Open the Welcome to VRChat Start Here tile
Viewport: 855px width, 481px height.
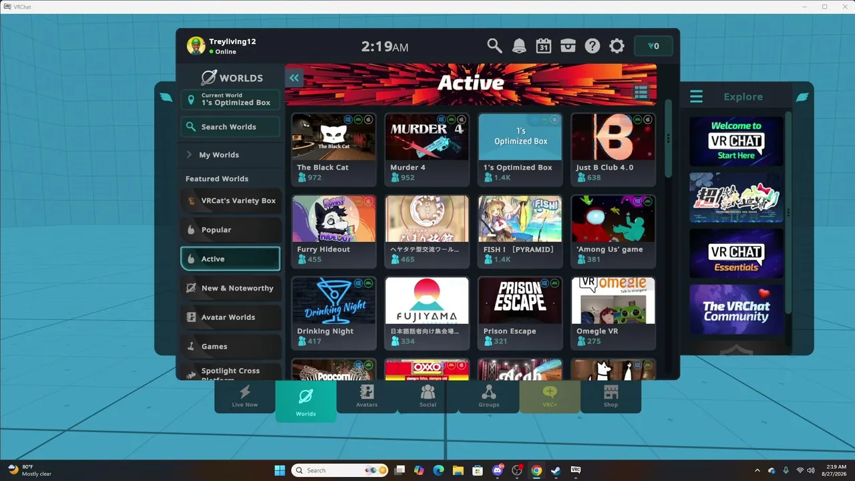(736, 142)
